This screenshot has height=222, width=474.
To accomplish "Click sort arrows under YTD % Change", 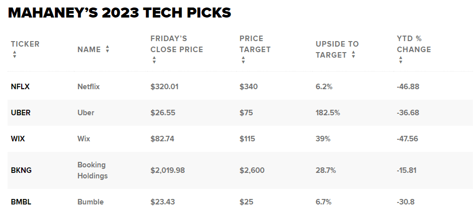I will pyautogui.click(x=401, y=60).
